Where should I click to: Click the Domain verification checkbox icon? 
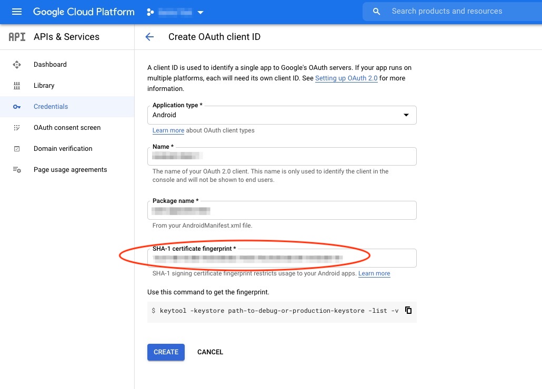17,149
